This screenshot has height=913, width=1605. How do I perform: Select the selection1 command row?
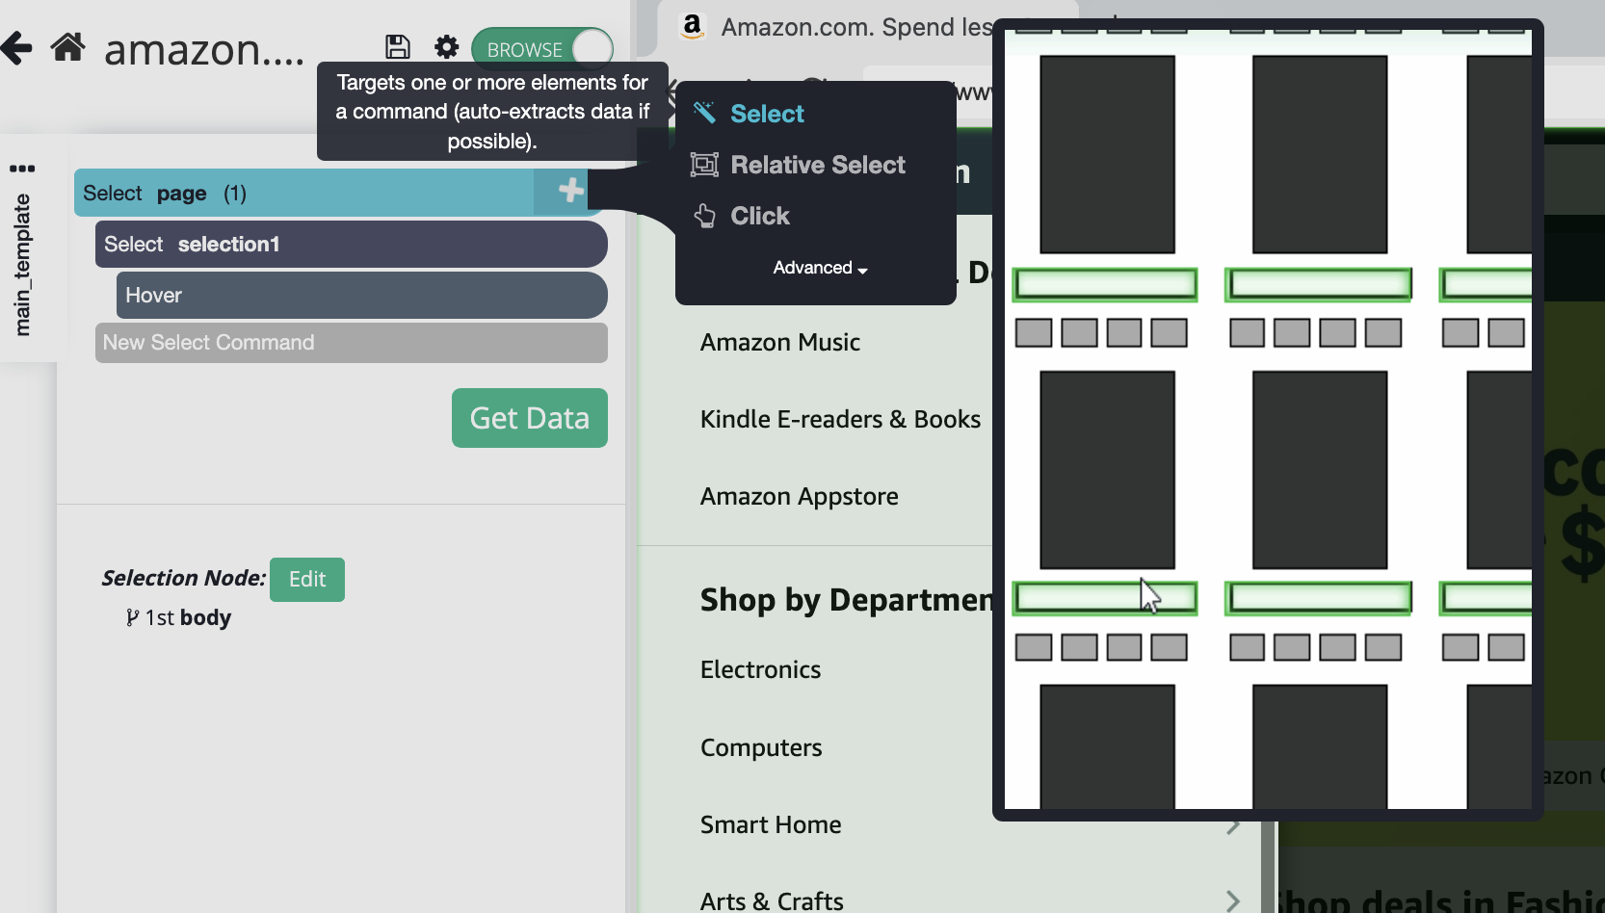(x=351, y=245)
